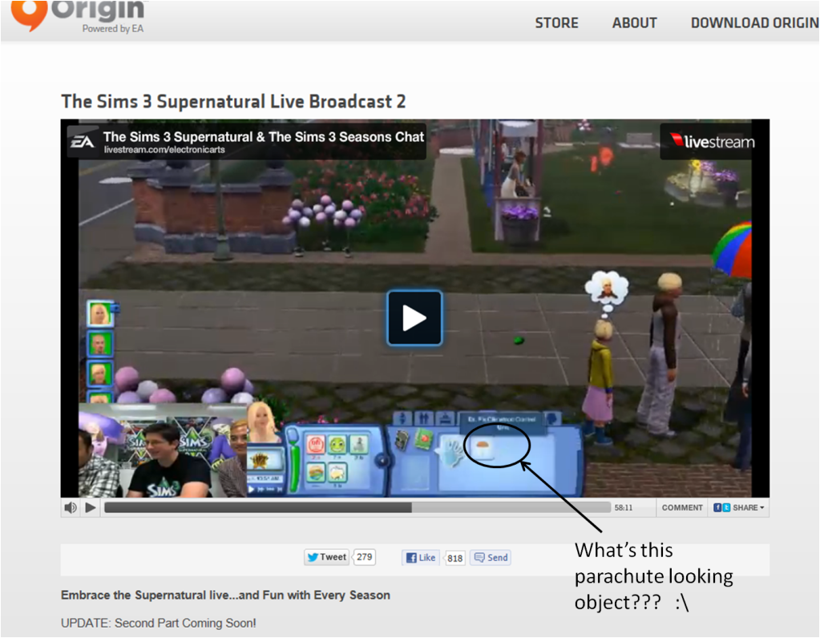Click the page title 'The Sims 3 Supernatural Live Broadcast 2'
This screenshot has width=820, height=638.
tap(233, 101)
